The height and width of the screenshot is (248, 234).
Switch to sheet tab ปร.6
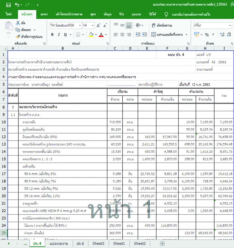tap(80, 244)
